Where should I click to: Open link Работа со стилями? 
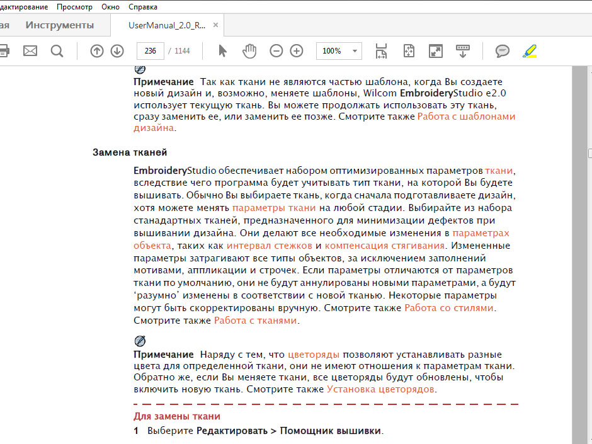[449, 308]
